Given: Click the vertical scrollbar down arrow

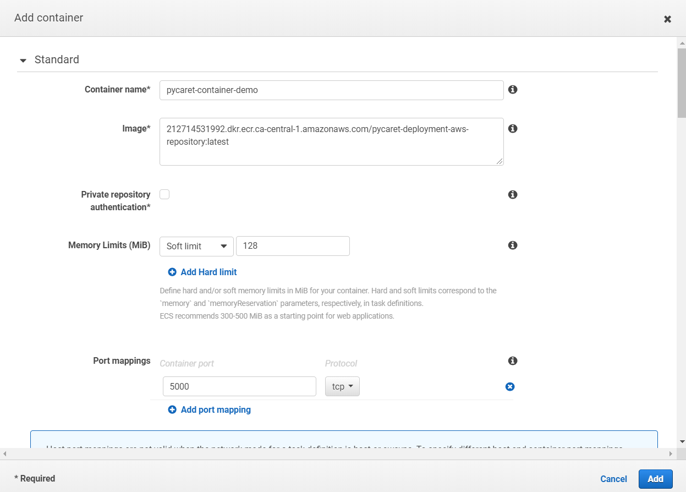Looking at the screenshot, I should (682, 441).
